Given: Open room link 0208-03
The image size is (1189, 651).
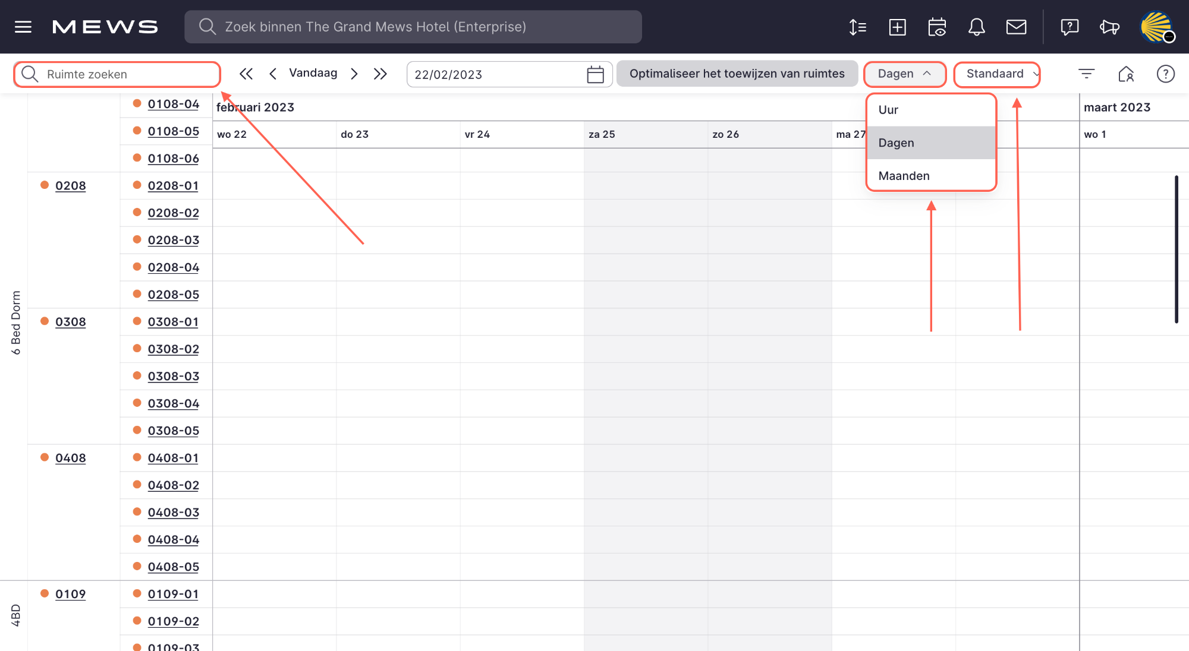Looking at the screenshot, I should 173,240.
